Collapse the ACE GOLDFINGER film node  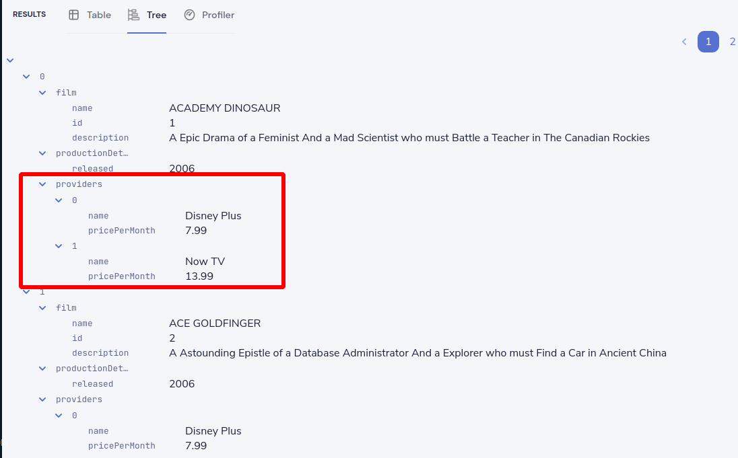point(42,308)
